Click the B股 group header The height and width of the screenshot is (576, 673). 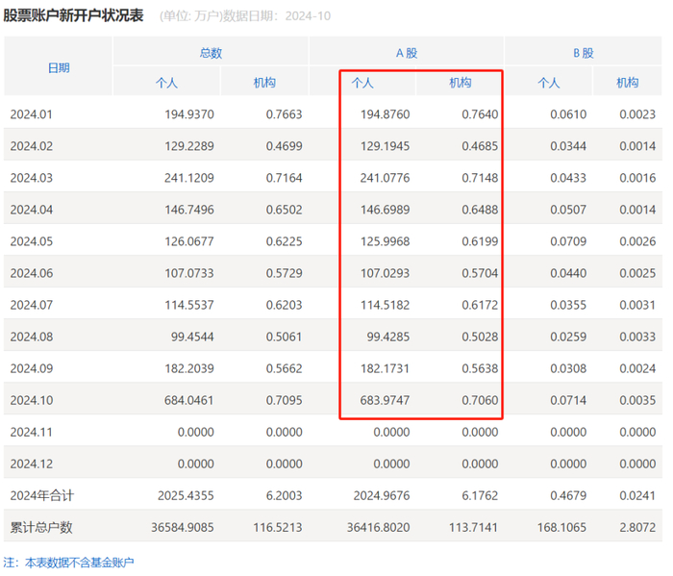pos(584,53)
